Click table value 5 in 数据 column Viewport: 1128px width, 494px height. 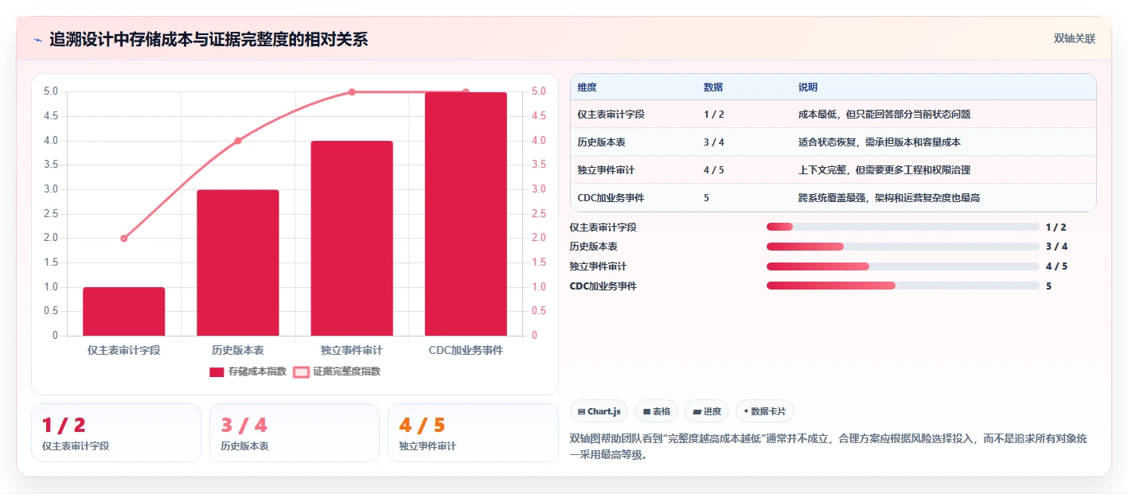pyautogui.click(x=707, y=198)
